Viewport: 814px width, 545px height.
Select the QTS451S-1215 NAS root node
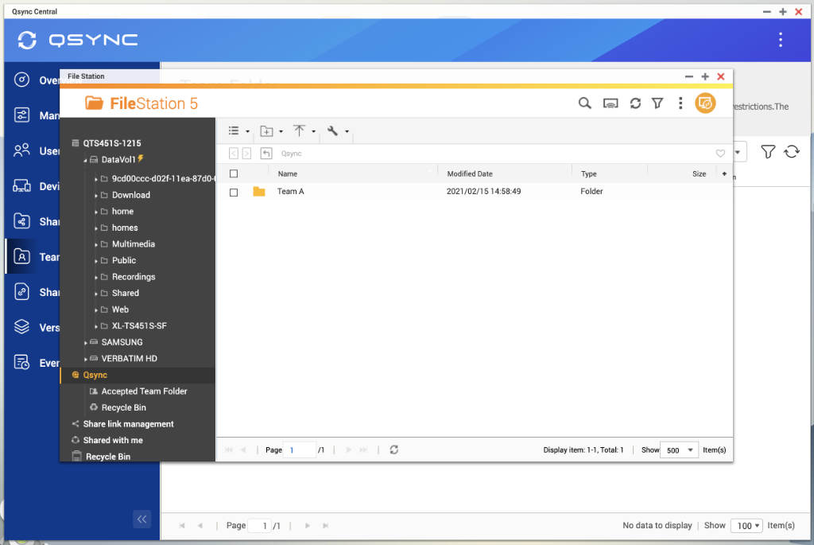click(x=111, y=143)
